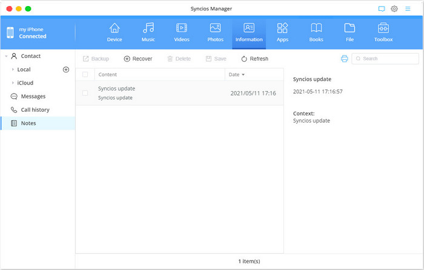Viewport: 424px width, 270px height.
Task: Open settings gear in title bar
Action: [394, 8]
